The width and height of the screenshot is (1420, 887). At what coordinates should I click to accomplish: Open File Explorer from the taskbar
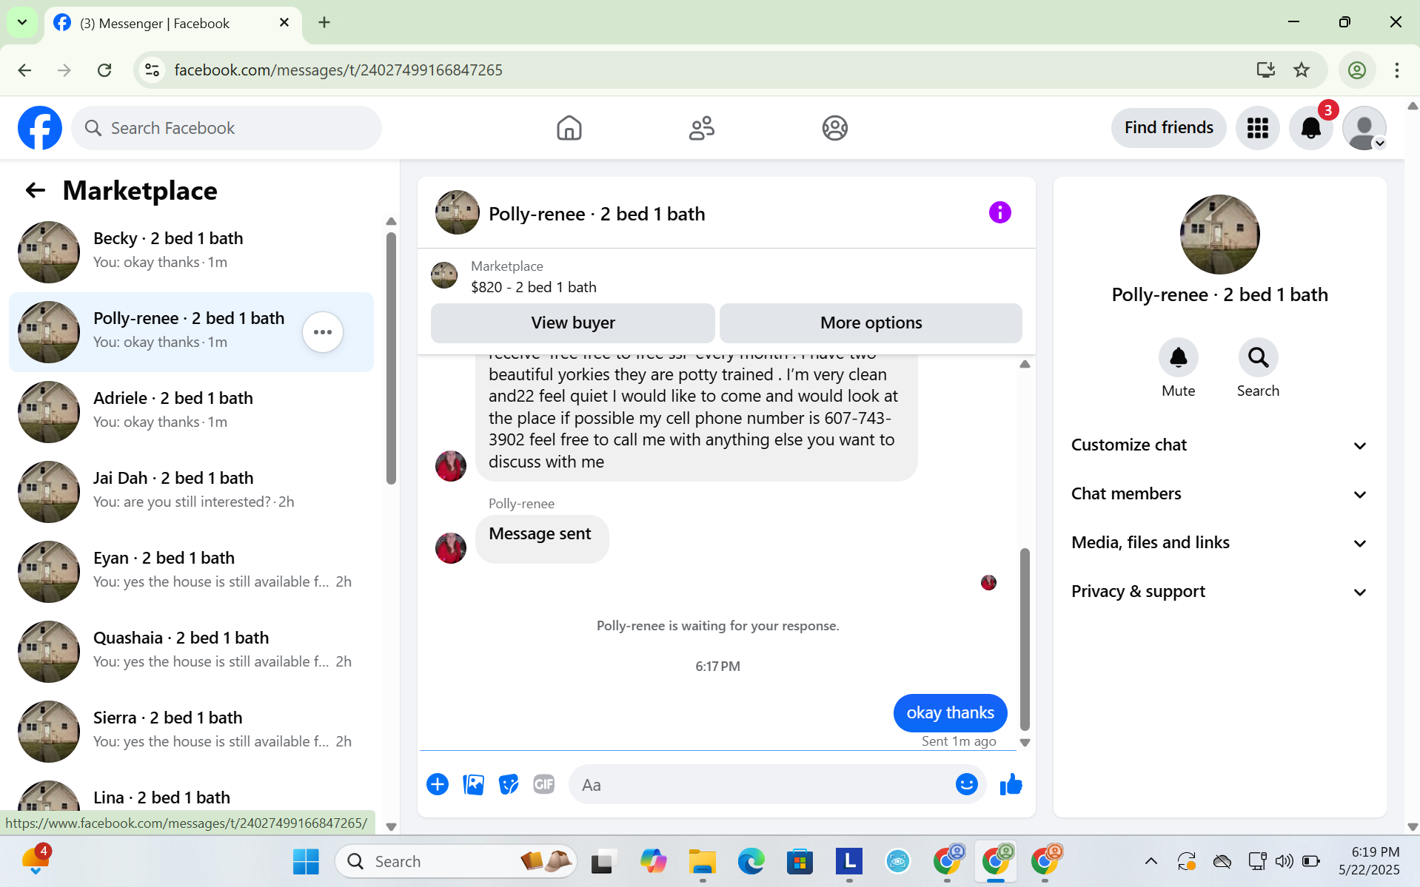pyautogui.click(x=702, y=861)
